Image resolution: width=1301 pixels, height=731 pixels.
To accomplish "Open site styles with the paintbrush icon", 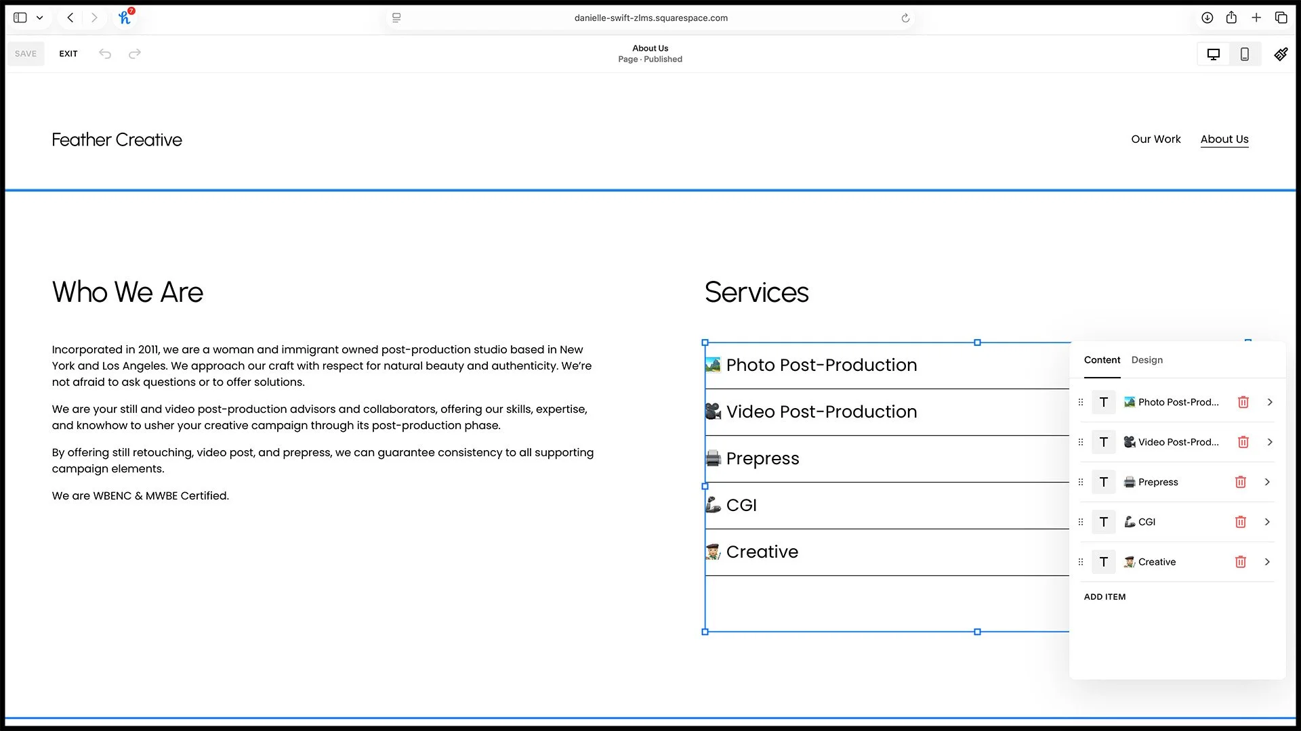I will pyautogui.click(x=1281, y=53).
